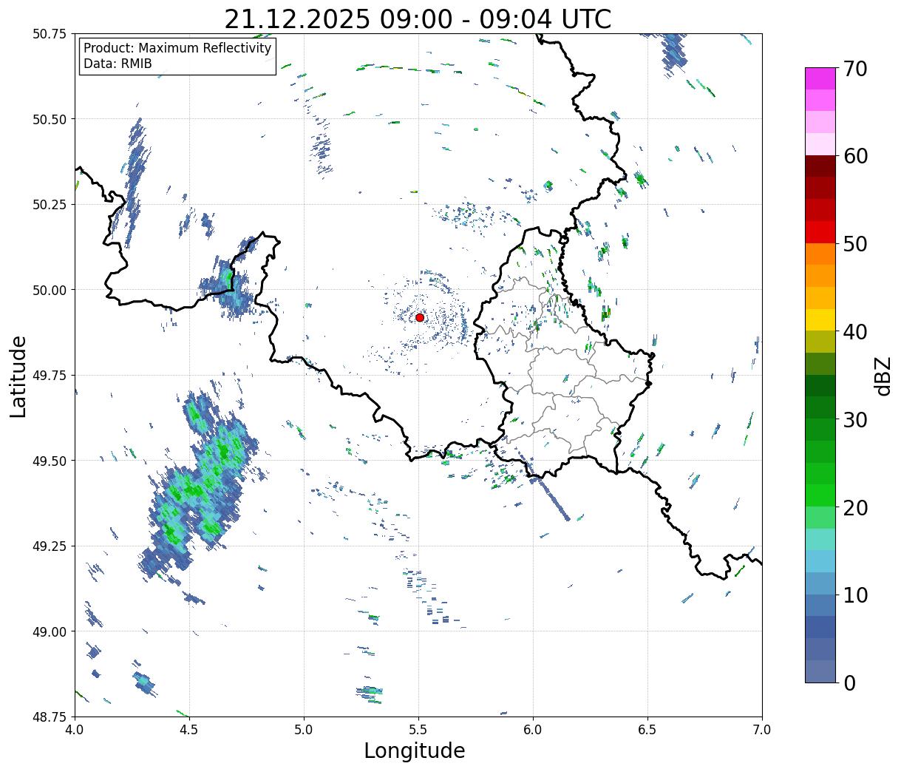Click the latitude tick label 50.25

[x=49, y=205]
